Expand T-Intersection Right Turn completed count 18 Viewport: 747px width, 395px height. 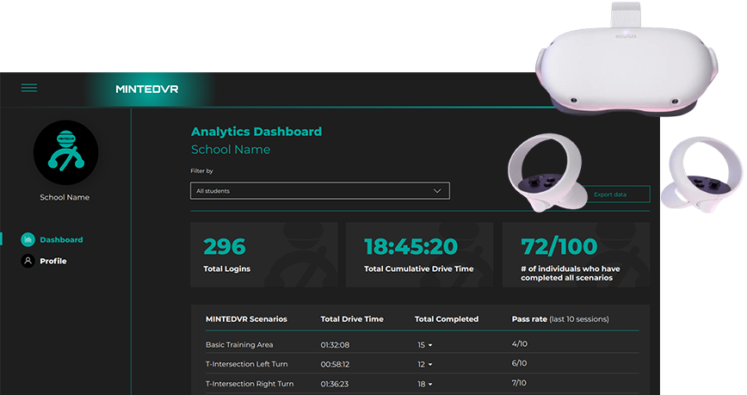point(425,384)
